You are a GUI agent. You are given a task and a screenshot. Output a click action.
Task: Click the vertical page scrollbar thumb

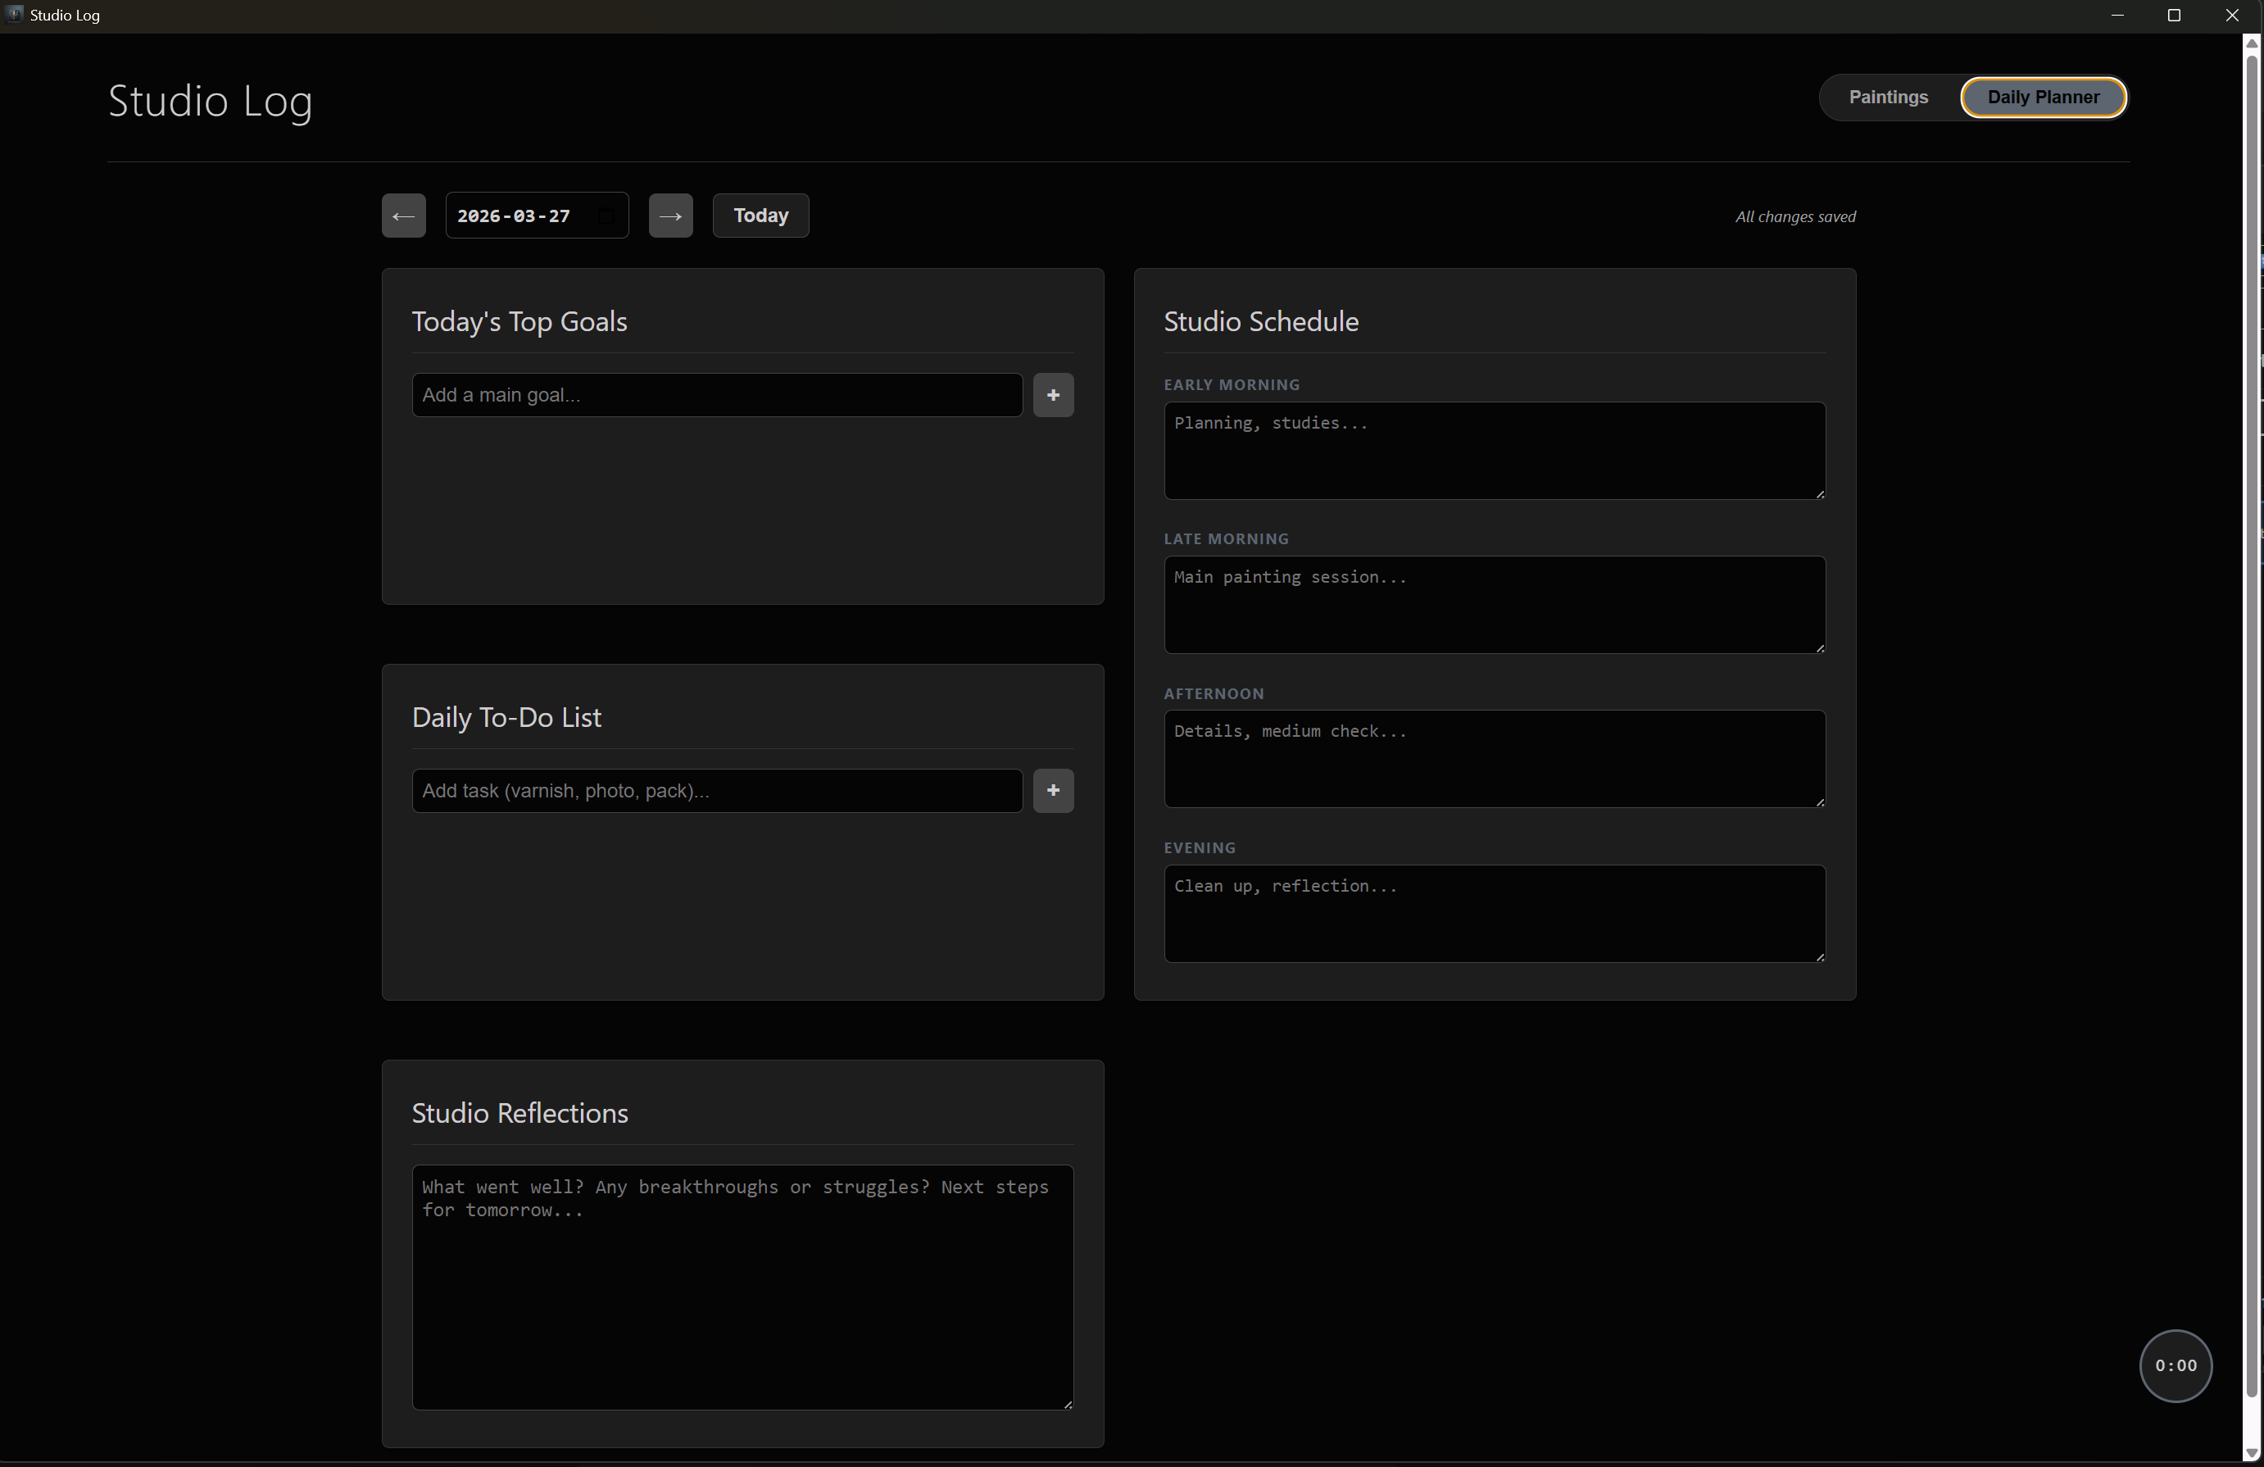(x=2252, y=727)
